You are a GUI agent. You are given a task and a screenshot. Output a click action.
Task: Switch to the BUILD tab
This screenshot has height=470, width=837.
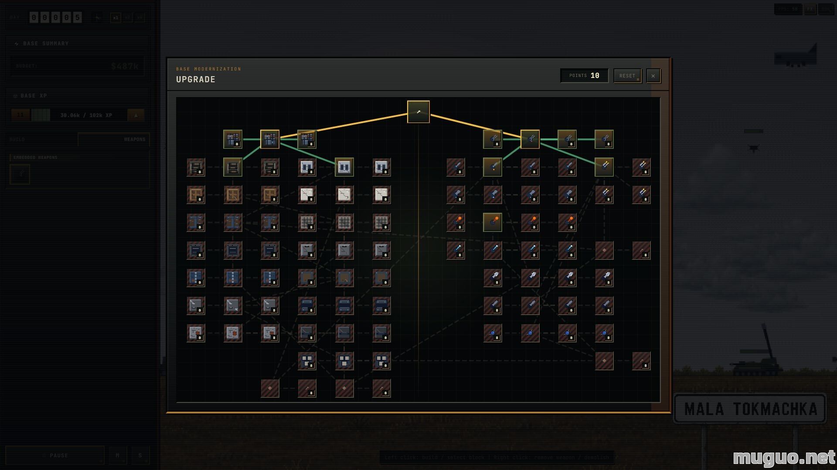(x=41, y=139)
